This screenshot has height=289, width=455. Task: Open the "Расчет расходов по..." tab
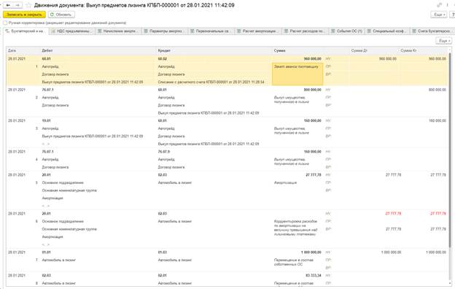(x=305, y=31)
